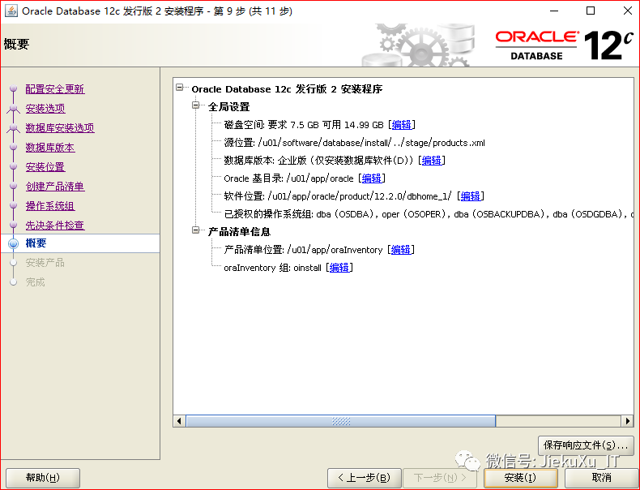This screenshot has width=640, height=490.
Task: Collapse the 产品清单信息 tree section
Action: click(x=196, y=230)
